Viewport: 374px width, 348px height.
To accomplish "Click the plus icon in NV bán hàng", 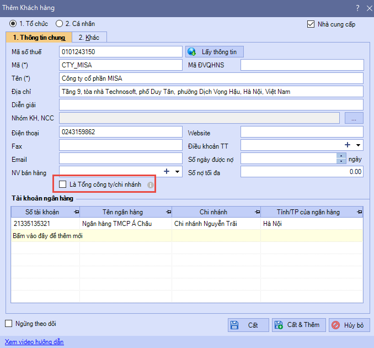I will [x=166, y=172].
